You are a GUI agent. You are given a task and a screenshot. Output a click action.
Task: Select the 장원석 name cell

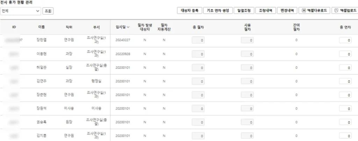click(41, 108)
